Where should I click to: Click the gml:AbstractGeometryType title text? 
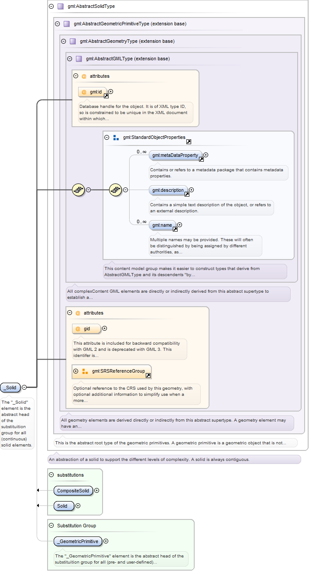coord(127,41)
